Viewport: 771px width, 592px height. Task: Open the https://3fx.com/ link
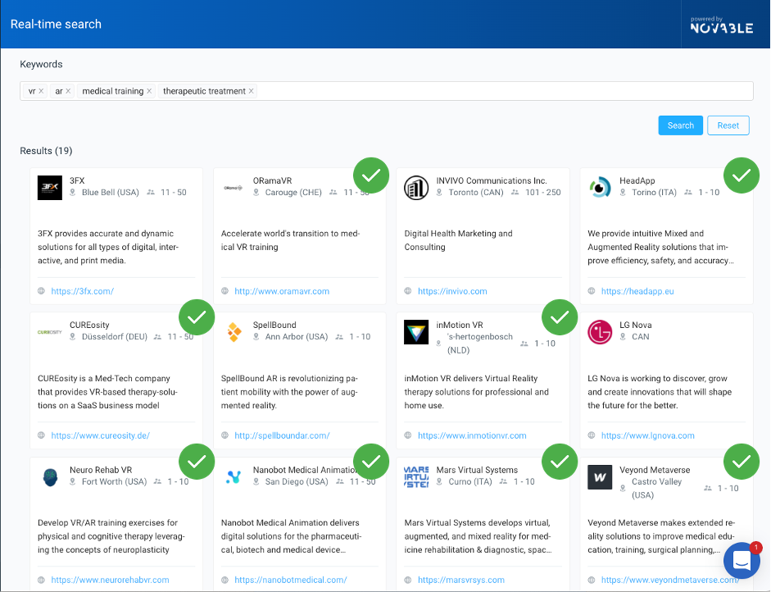(x=82, y=291)
